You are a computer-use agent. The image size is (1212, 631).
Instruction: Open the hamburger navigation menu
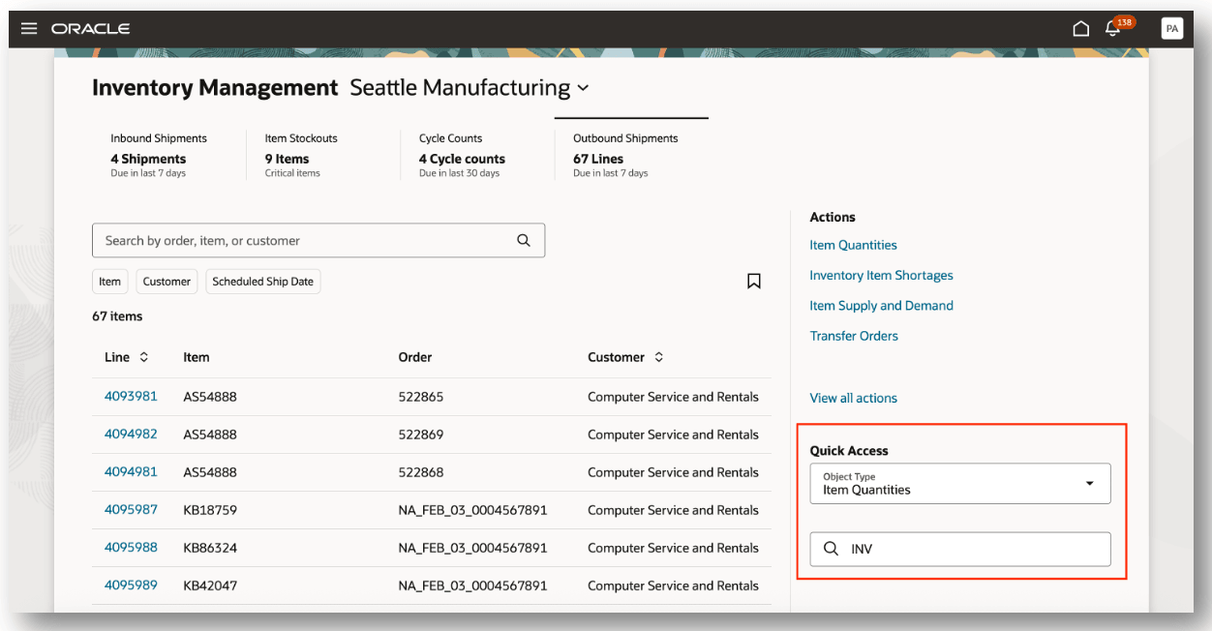[29, 29]
